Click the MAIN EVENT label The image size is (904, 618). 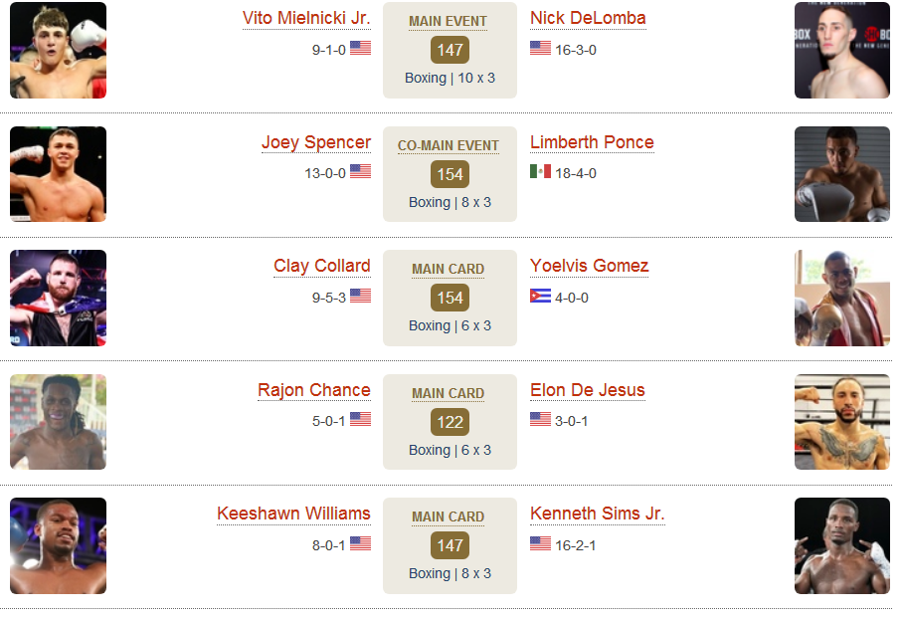point(448,21)
